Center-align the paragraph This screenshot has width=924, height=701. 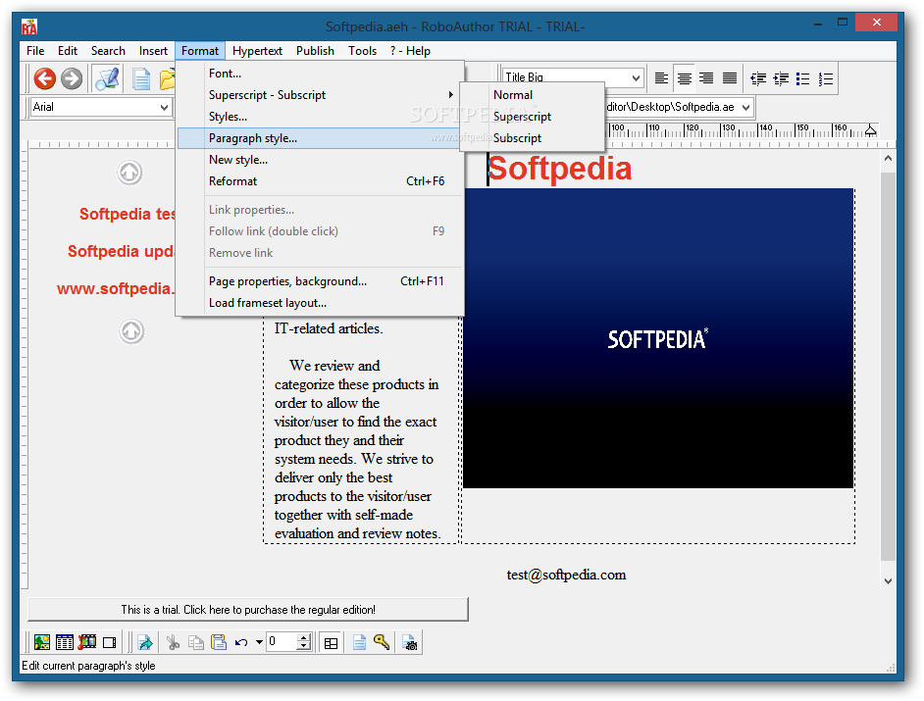click(684, 77)
